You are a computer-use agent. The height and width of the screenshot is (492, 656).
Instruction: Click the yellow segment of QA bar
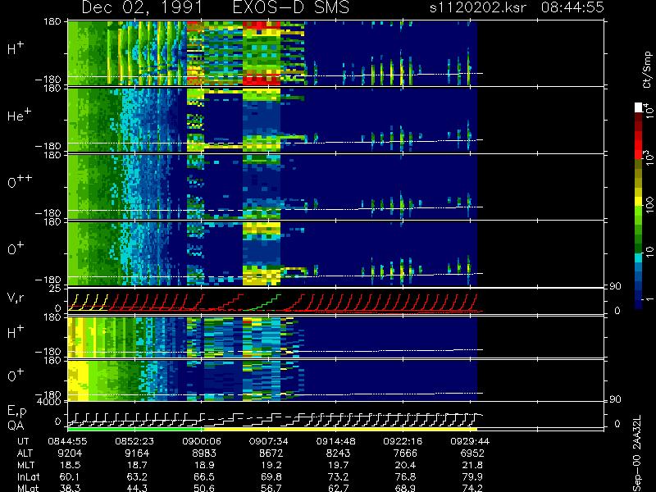coord(339,429)
